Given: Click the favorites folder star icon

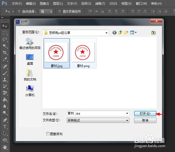Looking at the screenshot, I should tap(153, 33).
